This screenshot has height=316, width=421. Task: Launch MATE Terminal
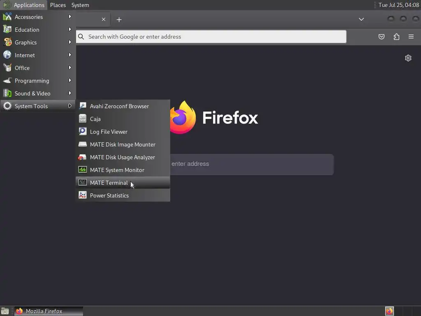[x=123, y=183]
